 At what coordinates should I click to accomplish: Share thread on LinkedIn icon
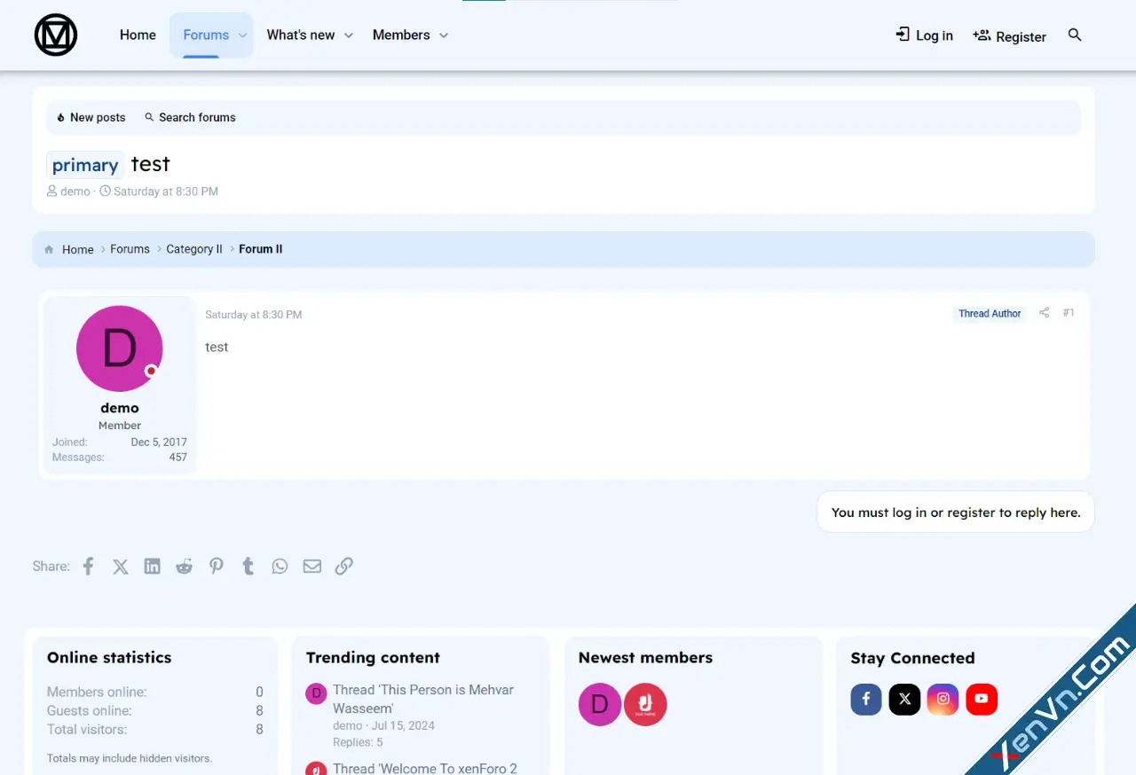click(x=153, y=566)
